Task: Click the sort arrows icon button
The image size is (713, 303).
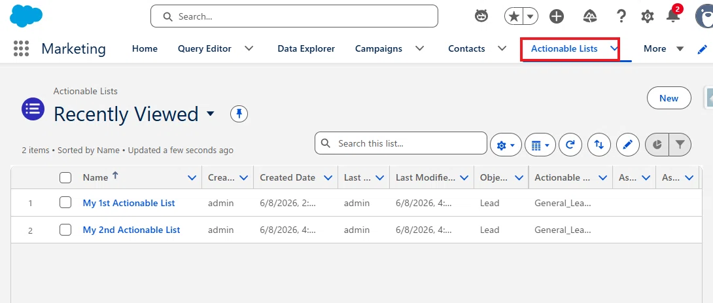Action: pyautogui.click(x=599, y=145)
